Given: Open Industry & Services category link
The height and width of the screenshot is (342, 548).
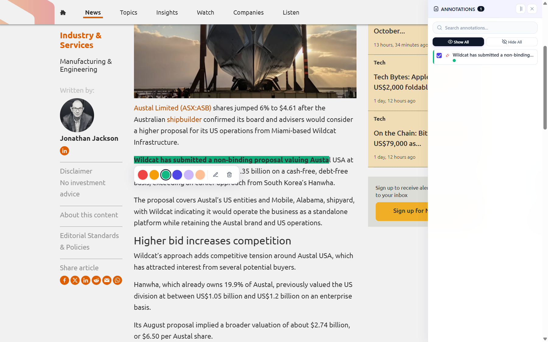Looking at the screenshot, I should tap(81, 40).
